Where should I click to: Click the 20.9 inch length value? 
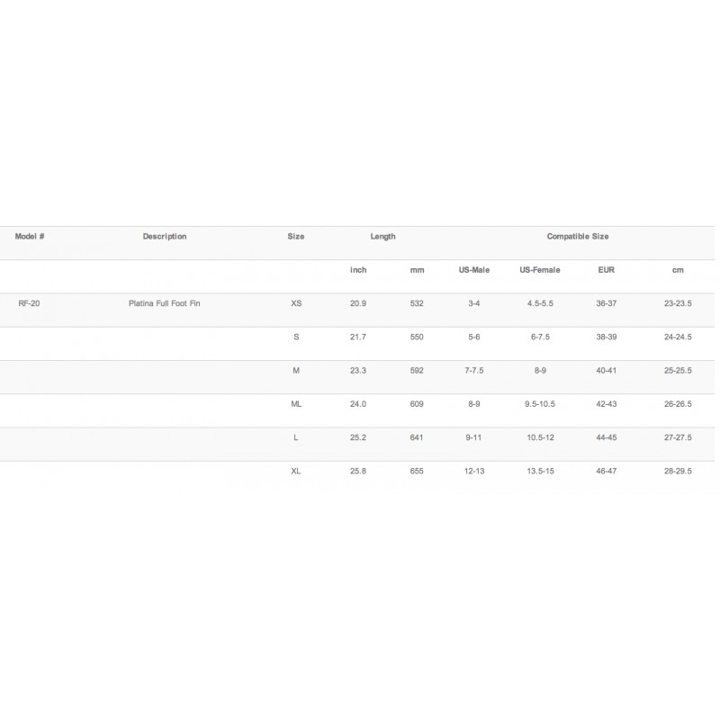(x=358, y=303)
